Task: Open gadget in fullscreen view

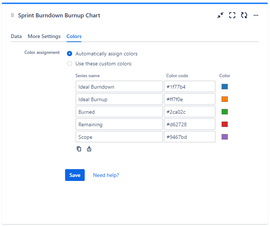Action: click(x=232, y=16)
